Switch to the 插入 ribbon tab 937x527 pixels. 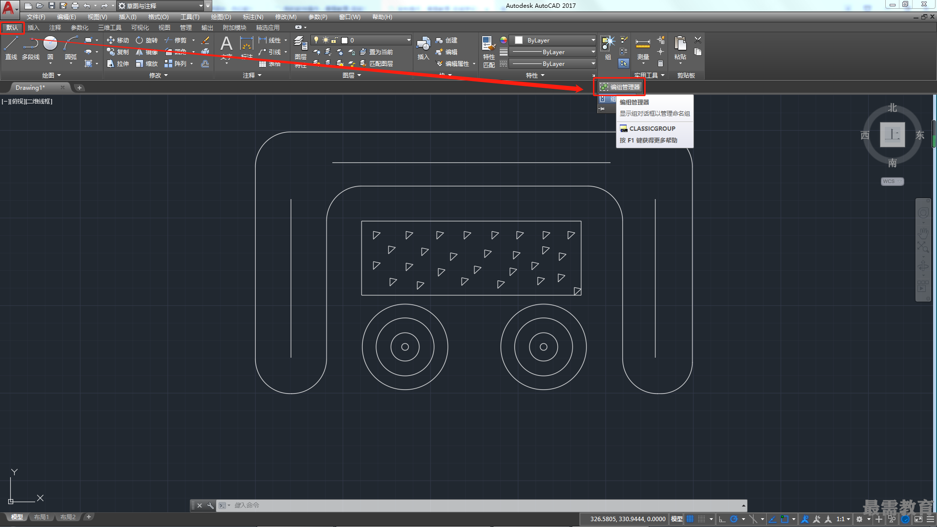click(x=33, y=27)
